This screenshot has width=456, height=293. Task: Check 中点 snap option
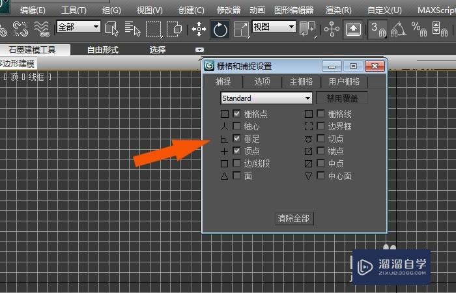tap(321, 163)
